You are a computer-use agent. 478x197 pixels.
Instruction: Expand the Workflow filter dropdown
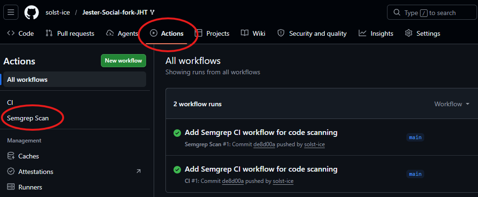(452, 104)
